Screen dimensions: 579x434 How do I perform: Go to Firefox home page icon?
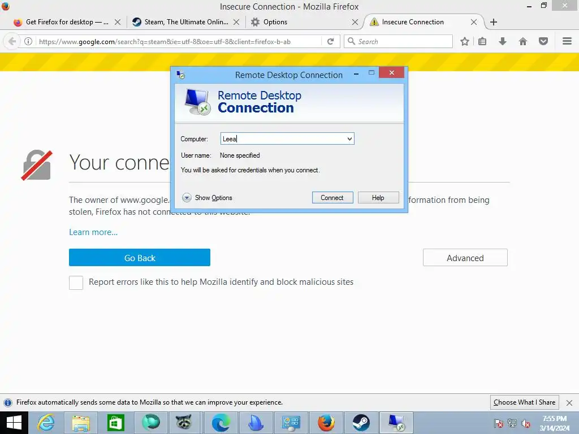[x=523, y=41]
